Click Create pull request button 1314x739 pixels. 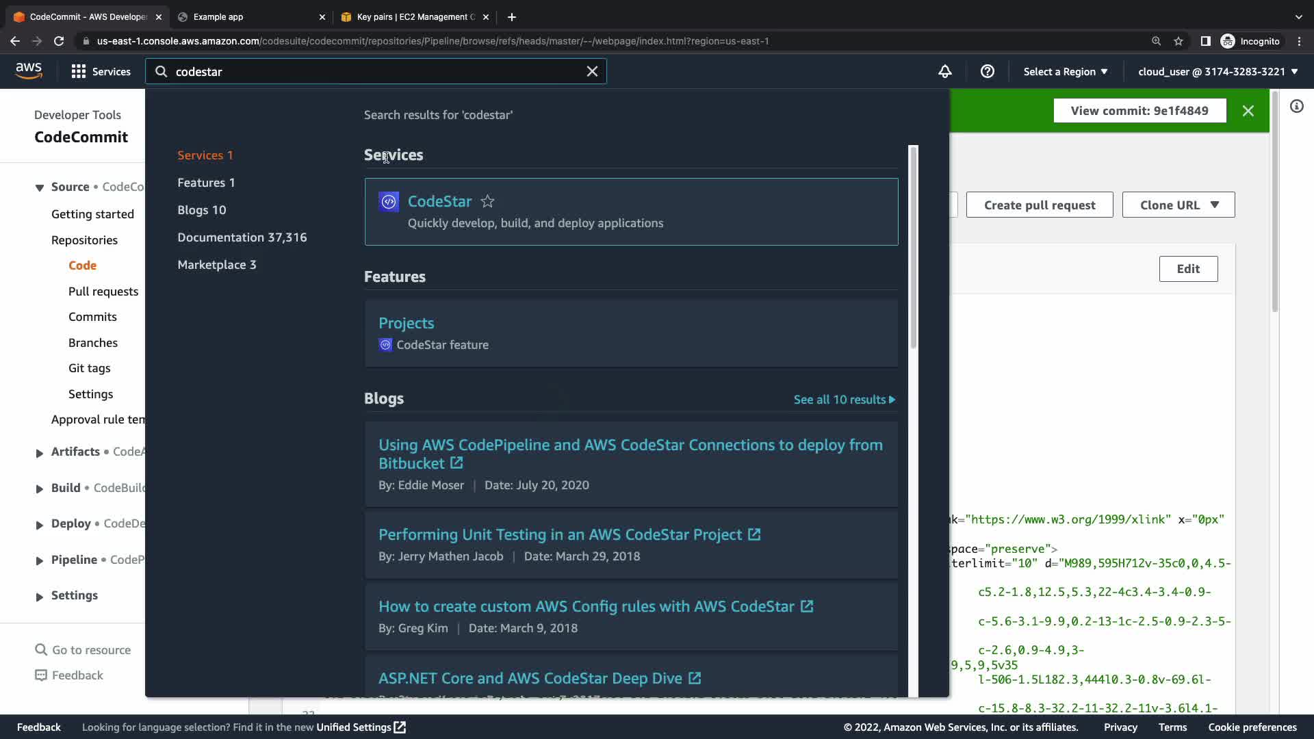click(1039, 205)
